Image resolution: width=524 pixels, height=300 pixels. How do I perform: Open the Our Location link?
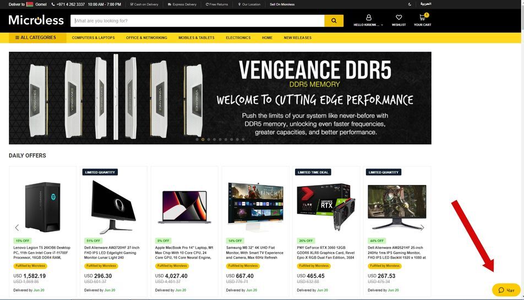coord(249,4)
